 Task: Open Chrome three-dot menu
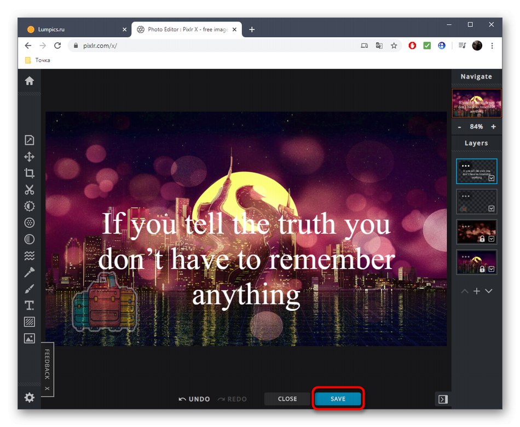[492, 45]
